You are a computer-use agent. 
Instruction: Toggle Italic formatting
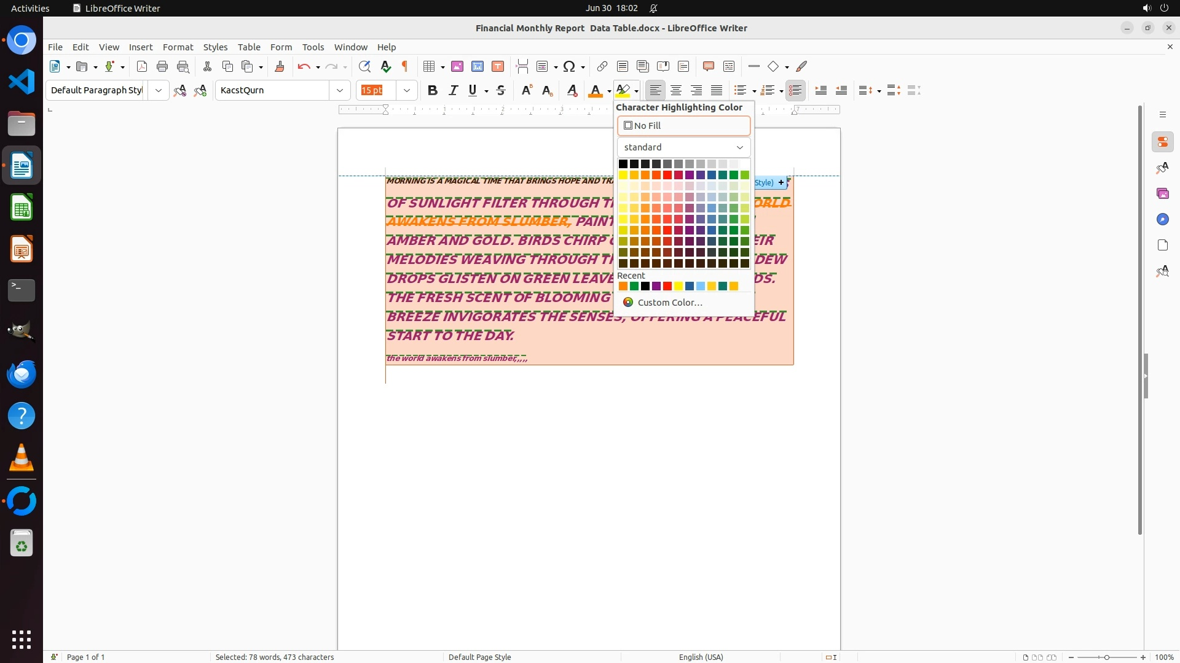[x=454, y=91]
